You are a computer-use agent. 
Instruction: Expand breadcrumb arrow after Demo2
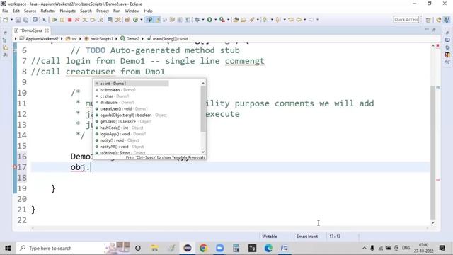pos(142,39)
